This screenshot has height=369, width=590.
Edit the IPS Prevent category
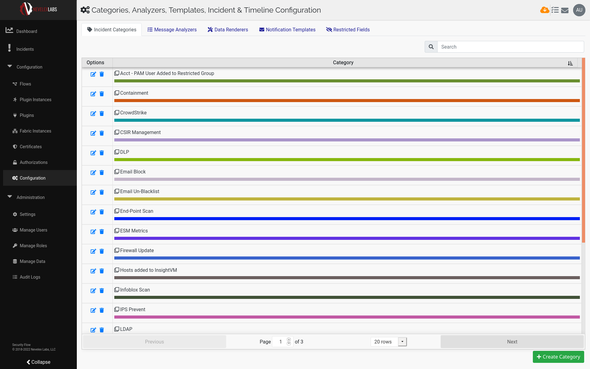pyautogui.click(x=93, y=310)
